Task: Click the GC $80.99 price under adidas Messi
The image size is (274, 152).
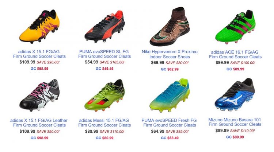Action: [x=104, y=138]
